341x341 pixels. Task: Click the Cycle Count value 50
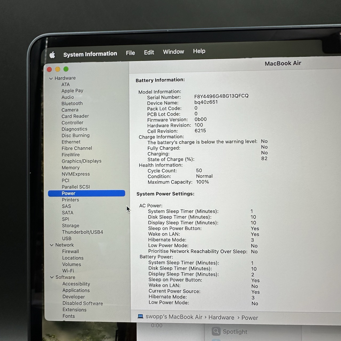coord(199,170)
